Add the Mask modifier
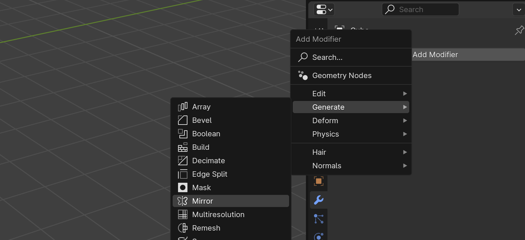This screenshot has height=240, width=525. click(231, 187)
